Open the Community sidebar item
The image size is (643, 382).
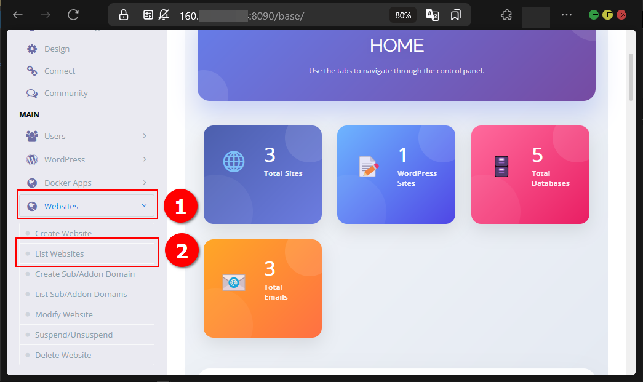(x=87, y=93)
